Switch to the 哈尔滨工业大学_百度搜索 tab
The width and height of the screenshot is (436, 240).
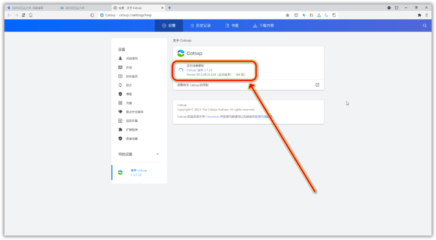click(x=31, y=8)
